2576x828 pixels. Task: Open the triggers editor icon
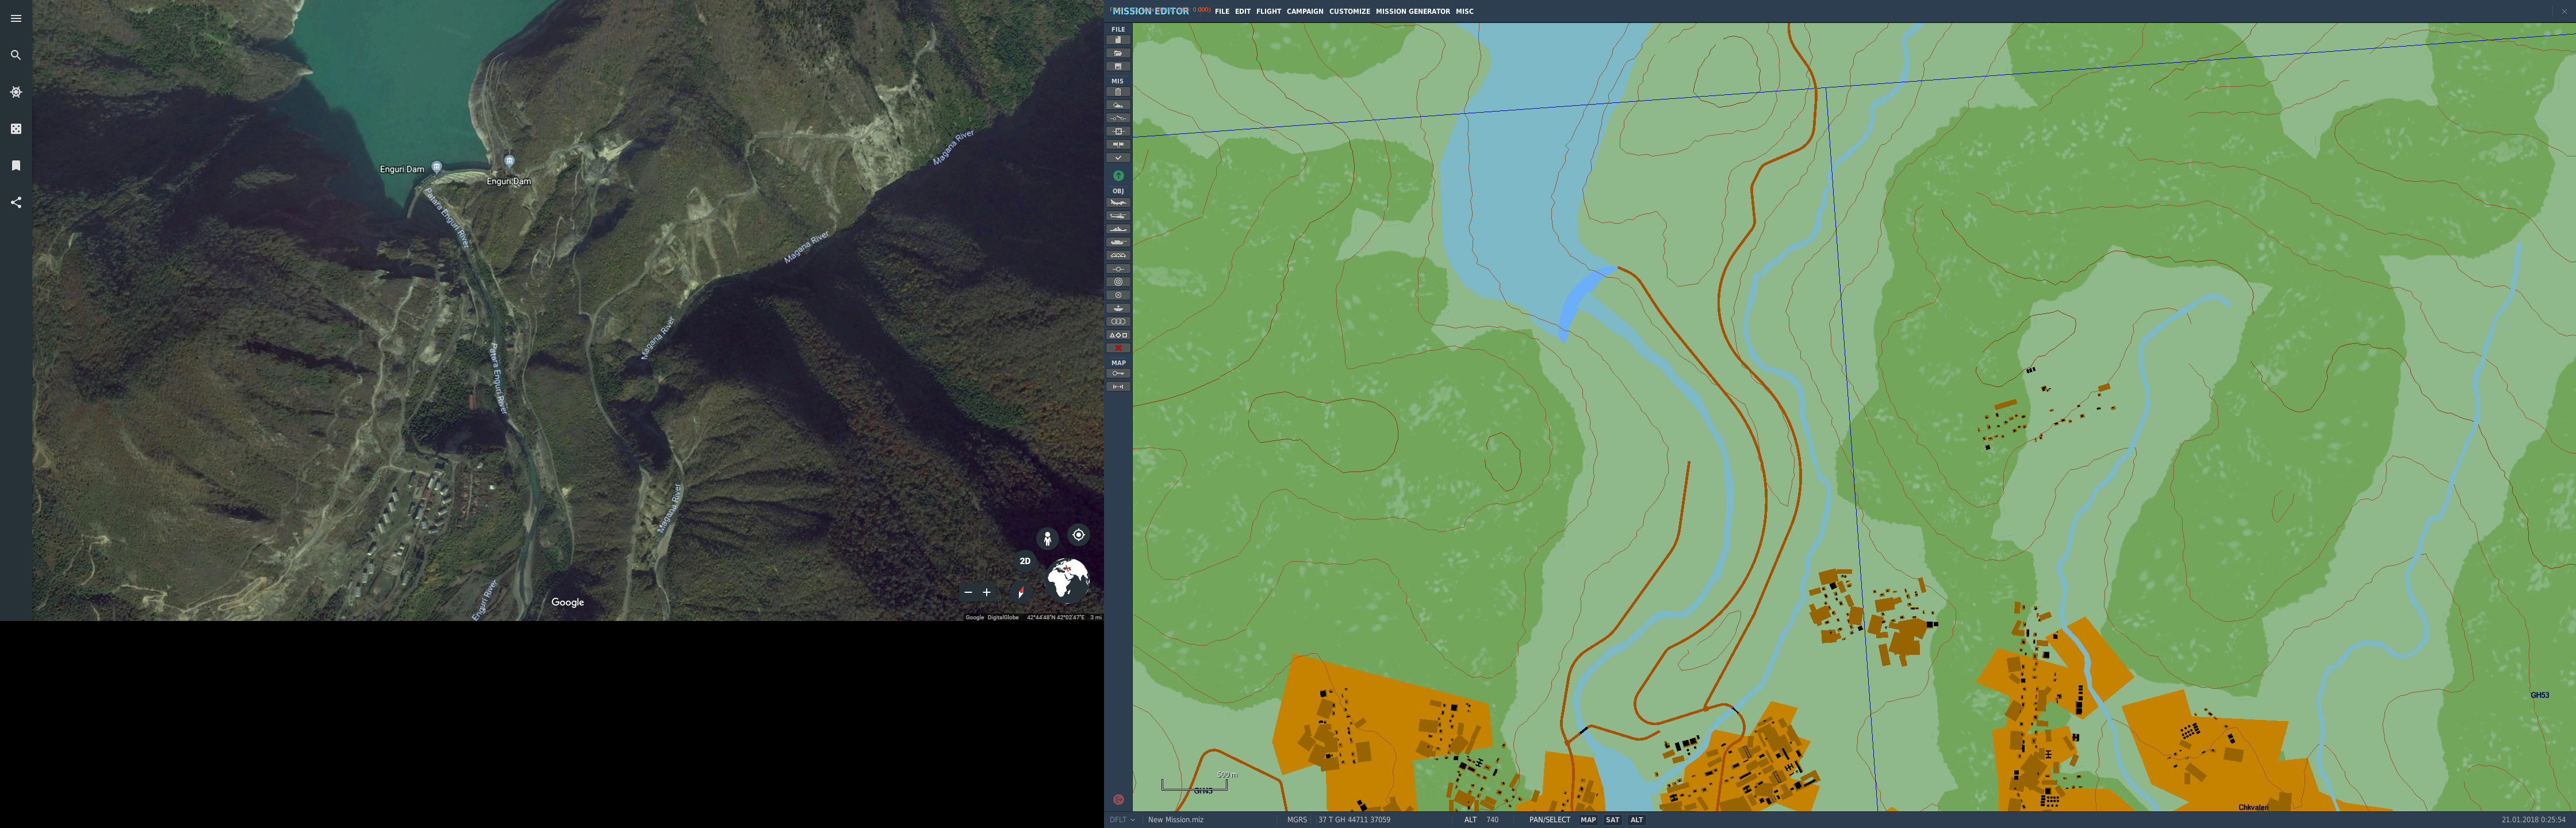click(x=1118, y=118)
